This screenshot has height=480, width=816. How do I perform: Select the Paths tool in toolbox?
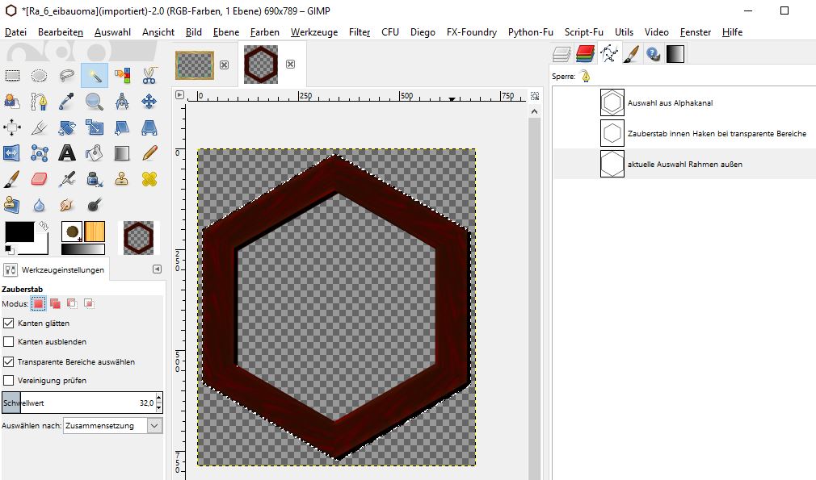(x=40, y=102)
